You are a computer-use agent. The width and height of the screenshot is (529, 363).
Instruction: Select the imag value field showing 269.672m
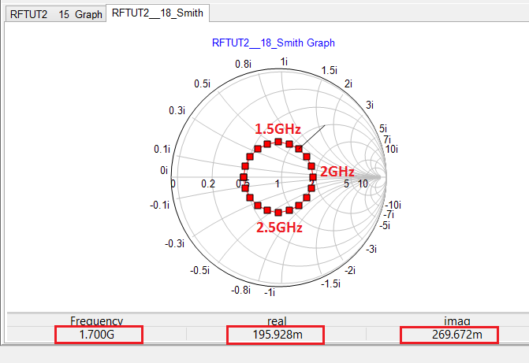click(449, 335)
